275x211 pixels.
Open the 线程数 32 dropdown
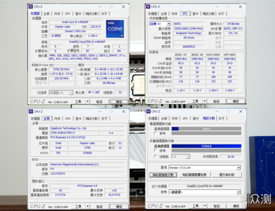click(x=188, y=156)
